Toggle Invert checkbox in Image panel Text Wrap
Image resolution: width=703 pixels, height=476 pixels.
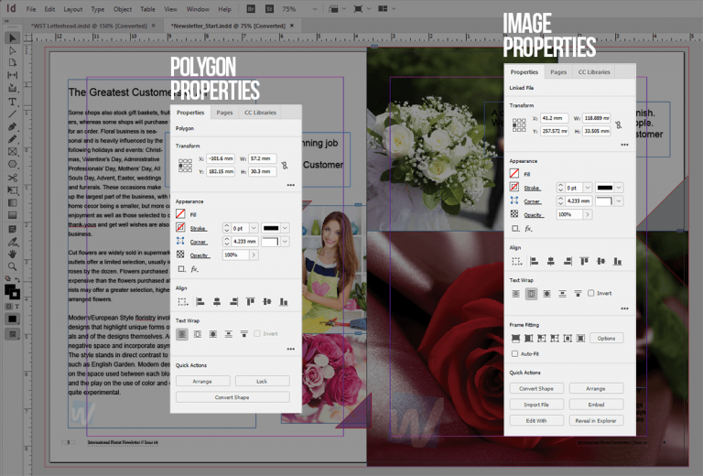tap(591, 293)
